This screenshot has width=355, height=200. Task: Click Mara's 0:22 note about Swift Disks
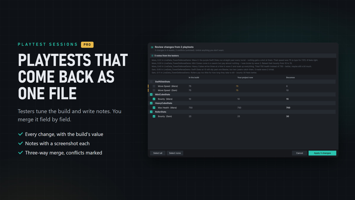235,60
